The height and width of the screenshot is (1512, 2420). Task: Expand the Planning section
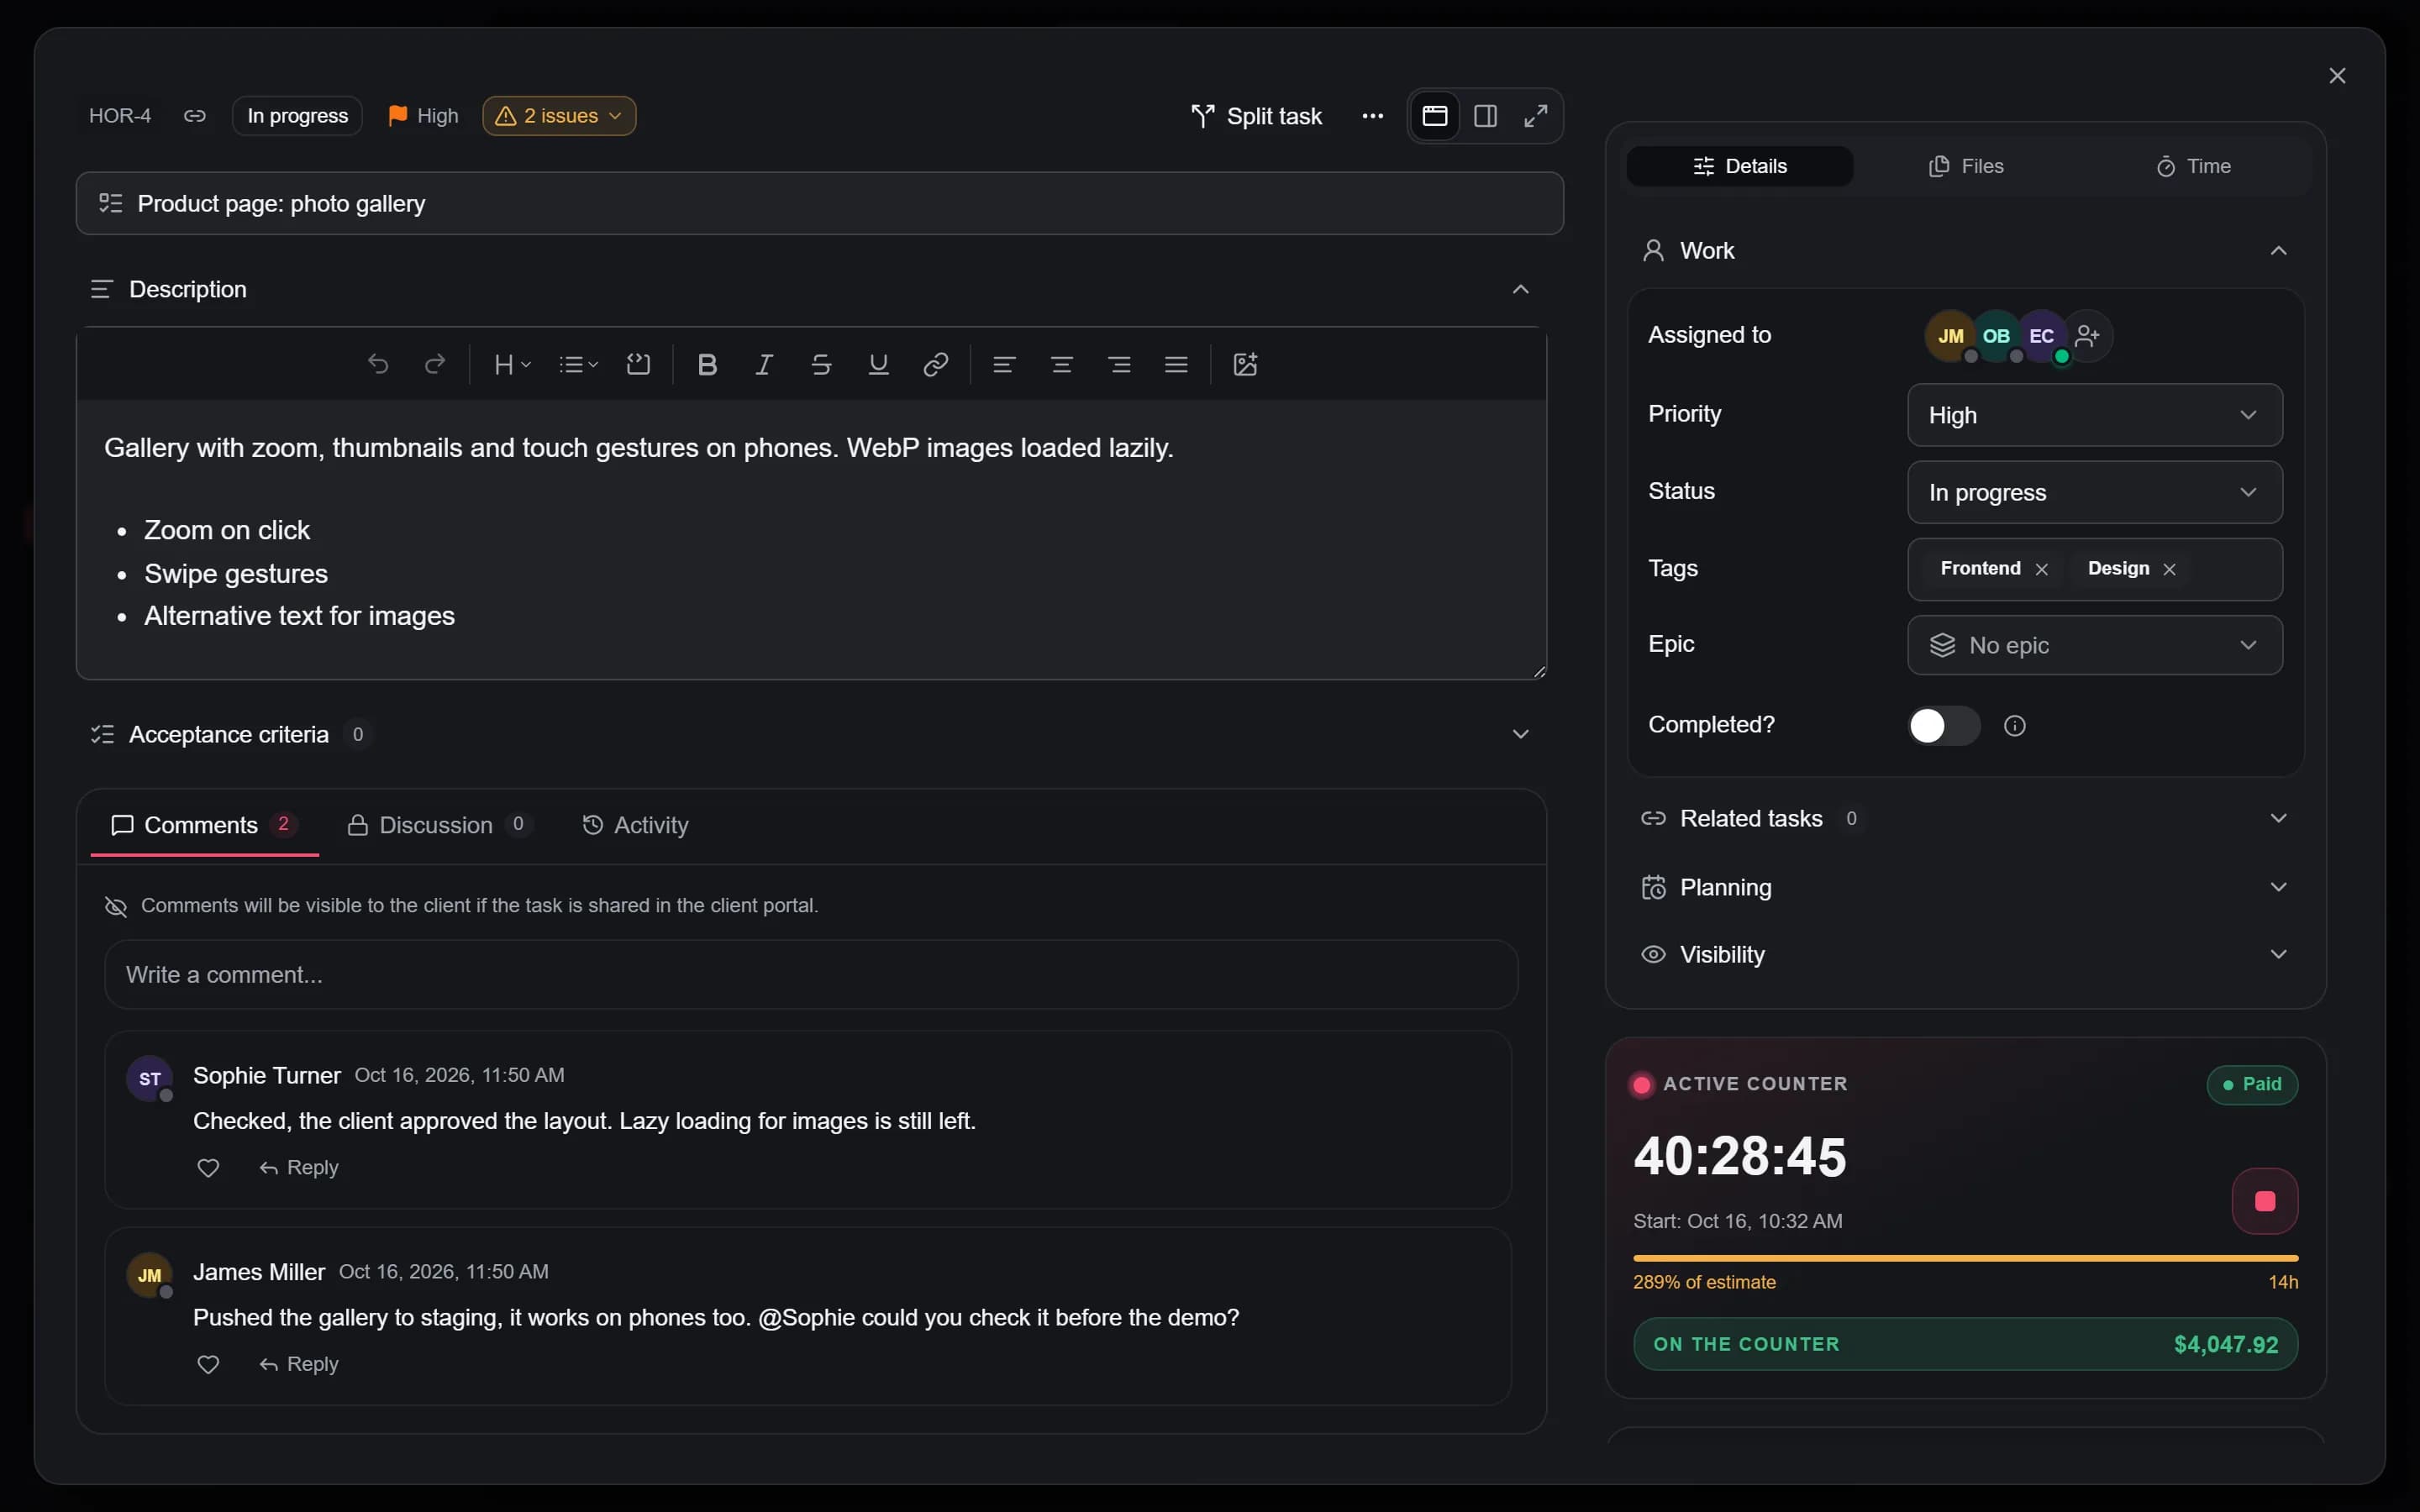point(1965,887)
